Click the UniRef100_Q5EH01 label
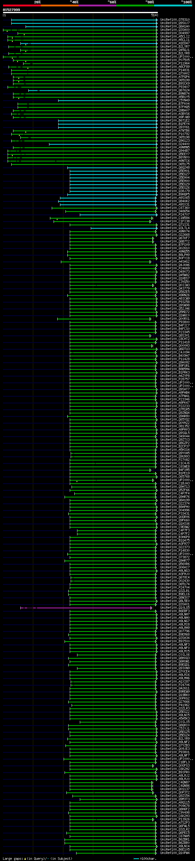The image size is (195, 861). coord(175,171)
